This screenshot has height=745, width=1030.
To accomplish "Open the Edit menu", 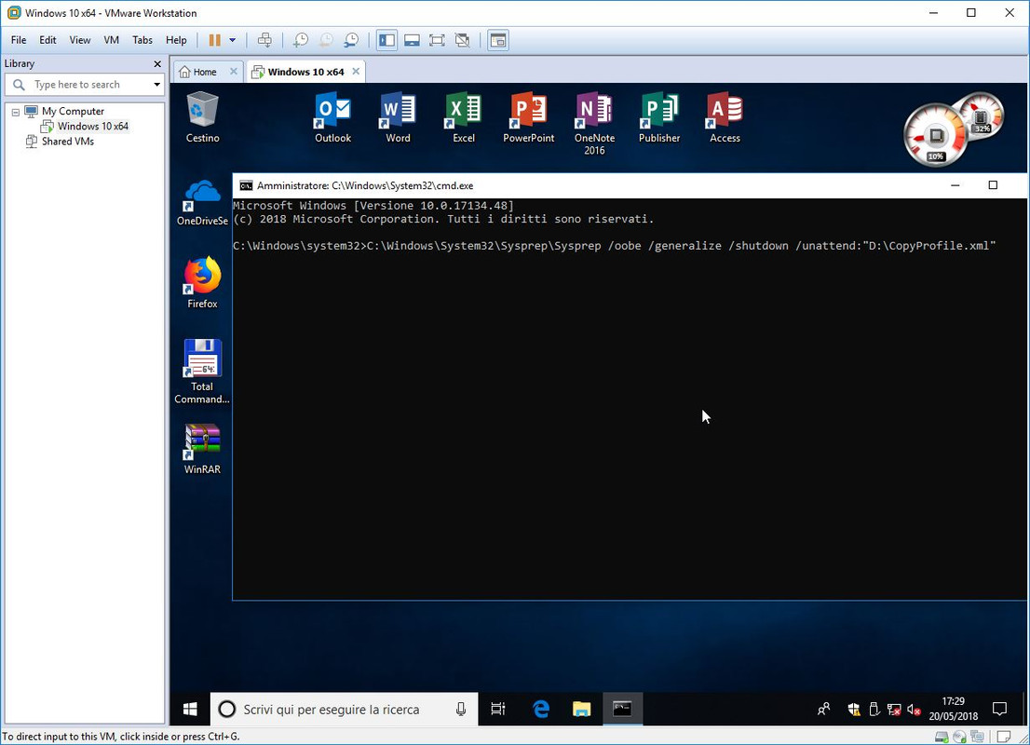I will 47,40.
